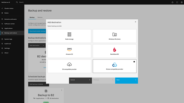Image resolution: width=184 pixels, height=103 pixels.
Task: Select Backup and restore sidebar item
Action: click(12, 33)
